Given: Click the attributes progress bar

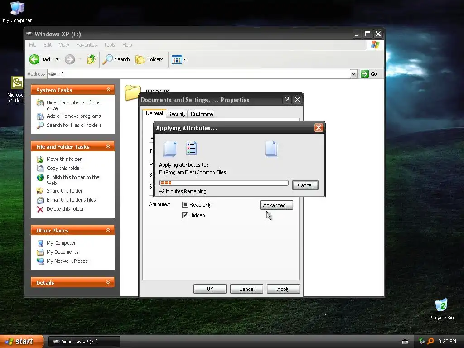Looking at the screenshot, I should pos(224,183).
